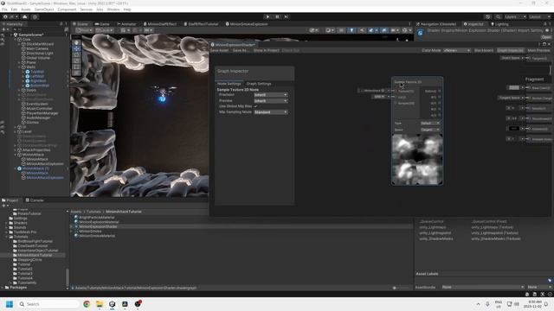Viewport: 554px width, 311px height.
Task: Open the Window menu
Action: click(113, 10)
